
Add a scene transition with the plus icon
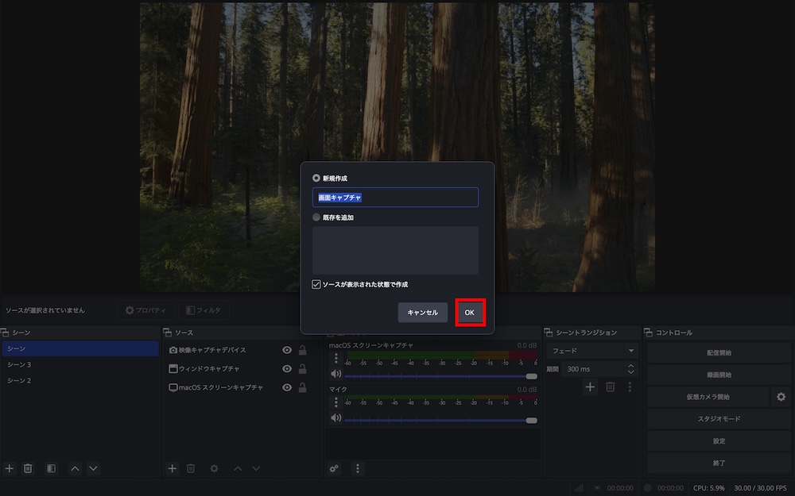pyautogui.click(x=590, y=387)
